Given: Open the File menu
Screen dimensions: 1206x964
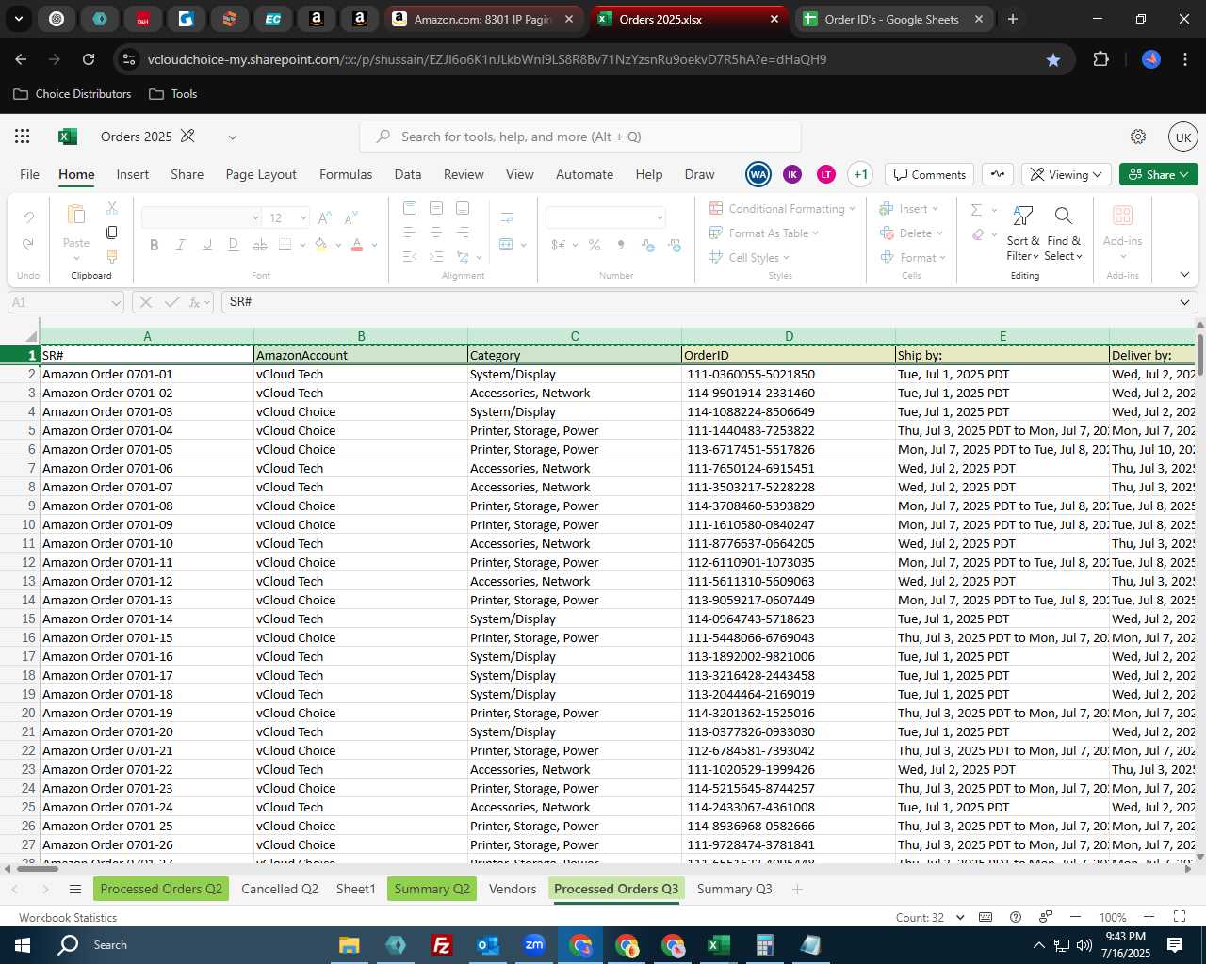Looking at the screenshot, I should tap(30, 174).
